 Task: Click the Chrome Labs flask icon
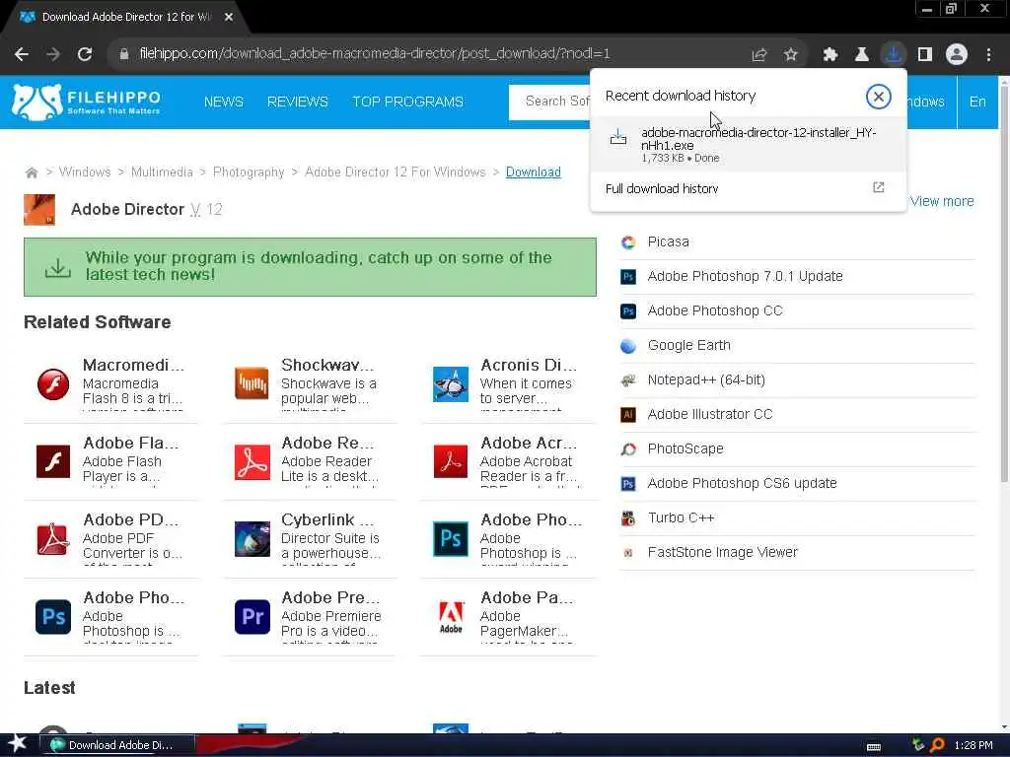pyautogui.click(x=862, y=54)
